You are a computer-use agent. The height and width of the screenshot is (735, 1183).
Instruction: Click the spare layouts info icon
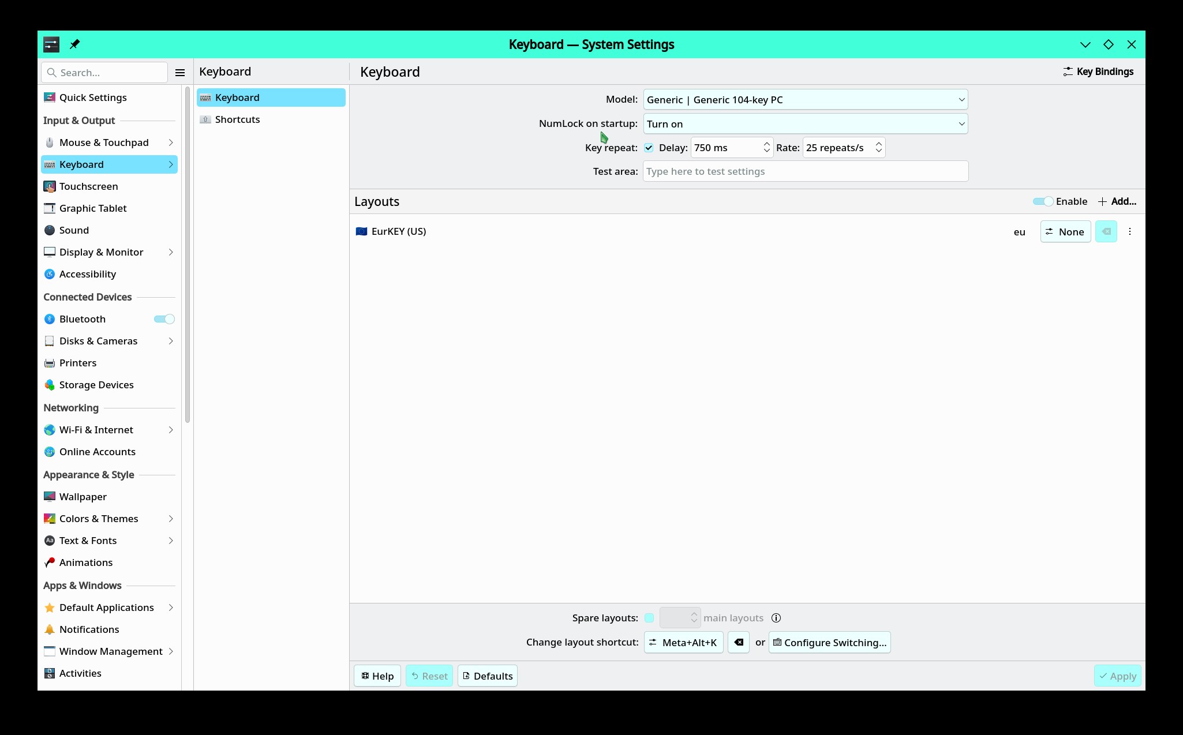click(776, 618)
